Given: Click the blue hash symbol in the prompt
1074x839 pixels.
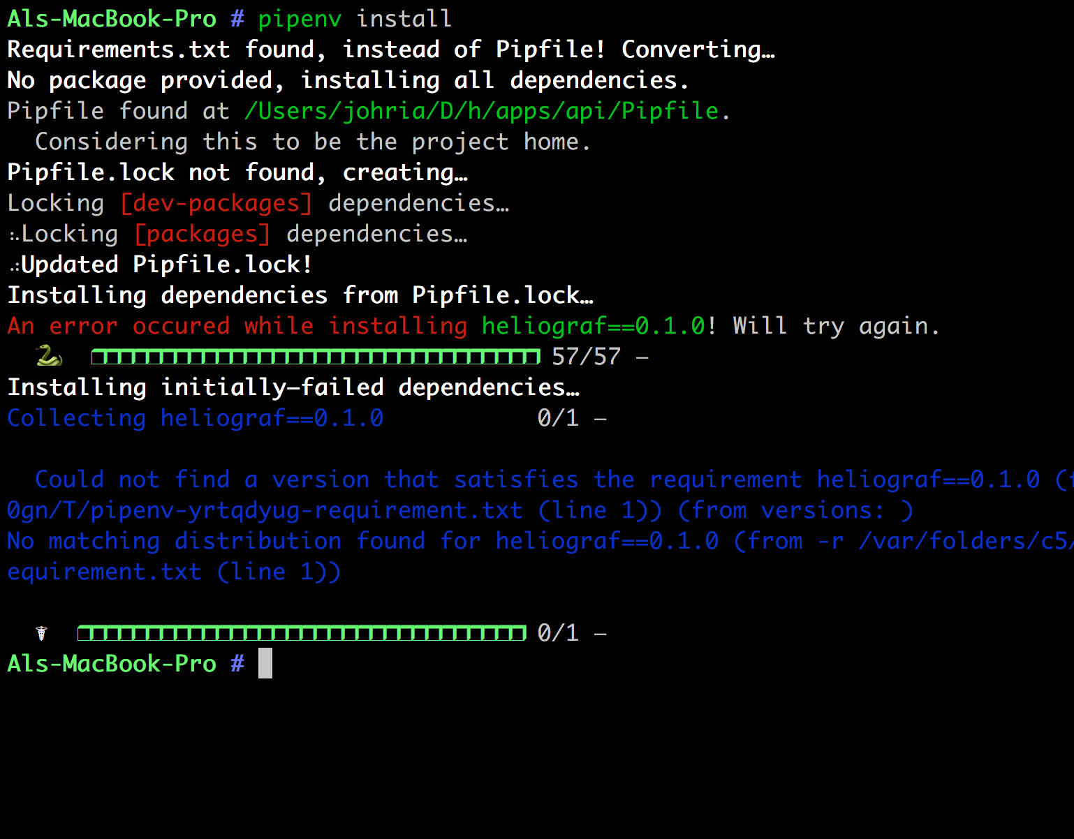Looking at the screenshot, I should pos(236,18).
